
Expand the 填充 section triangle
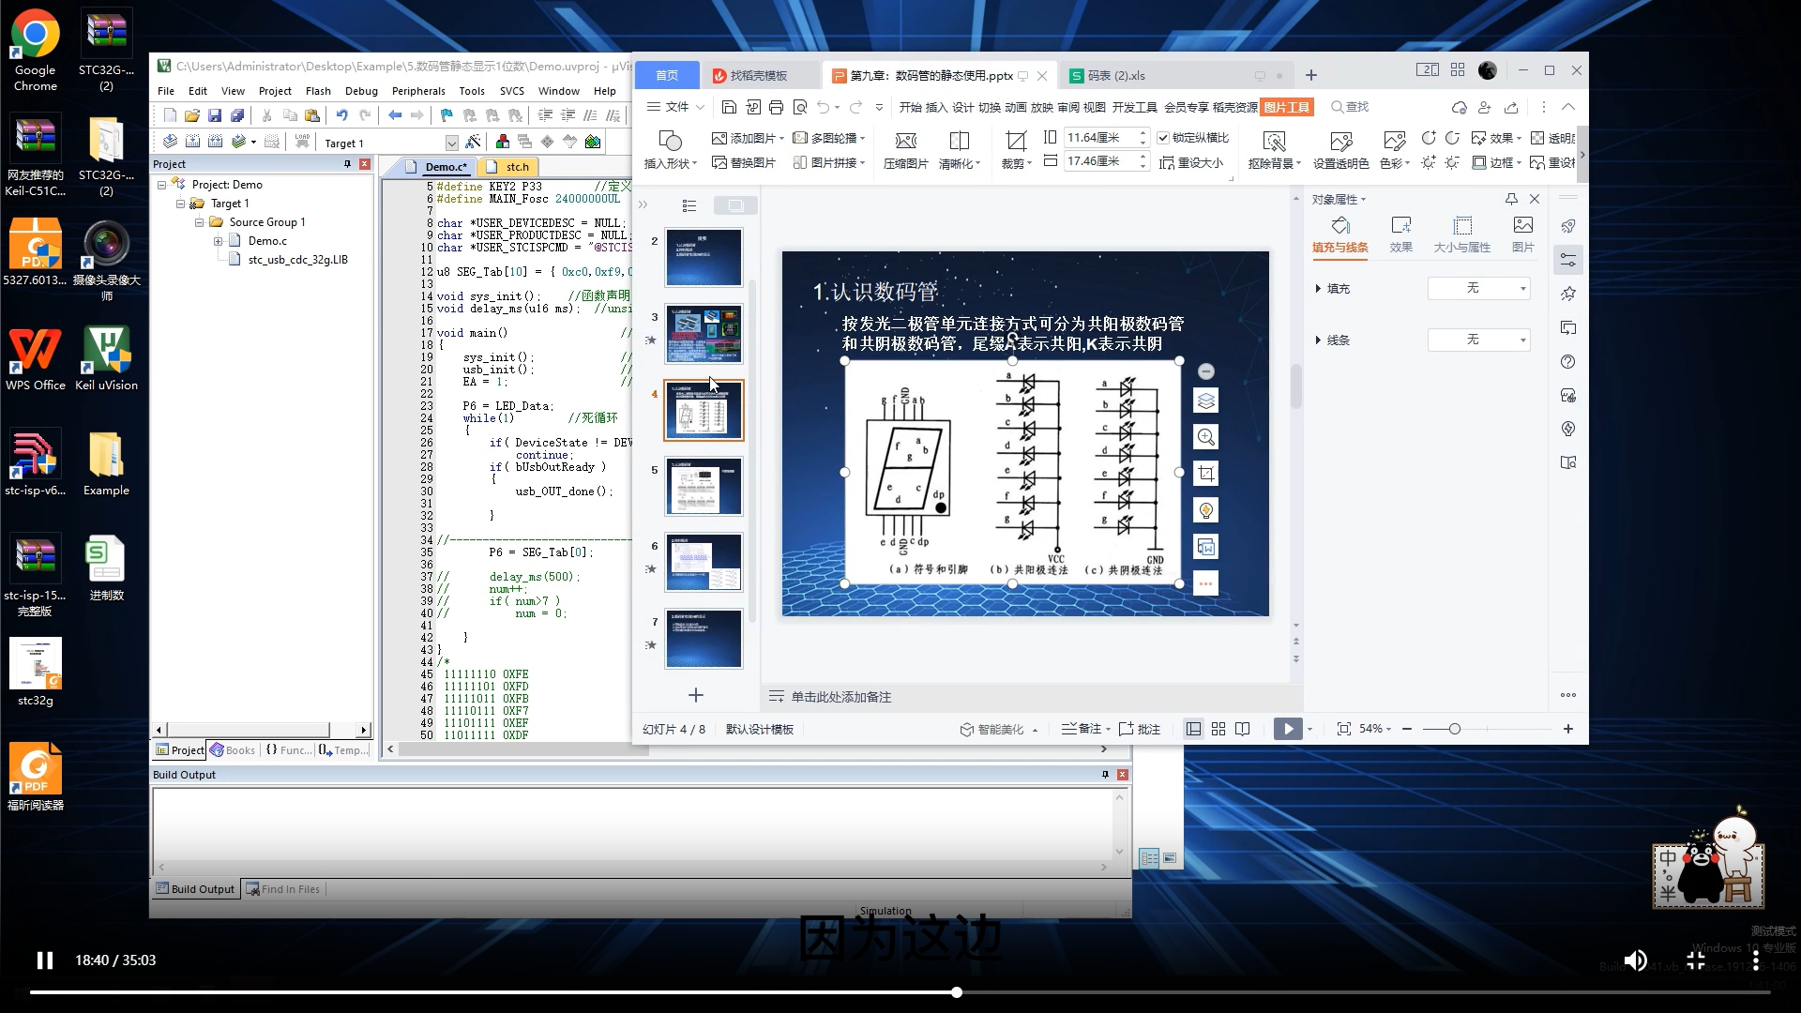1318,289
